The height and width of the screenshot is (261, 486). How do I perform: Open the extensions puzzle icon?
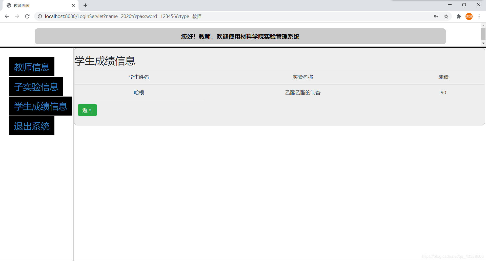(x=459, y=16)
